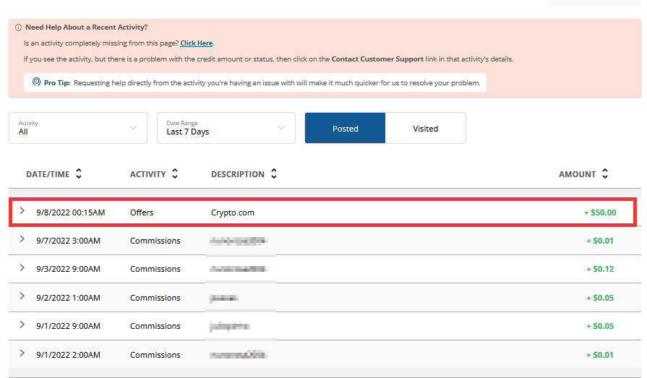Expand the 9/3/2022 commissions row

coord(22,267)
